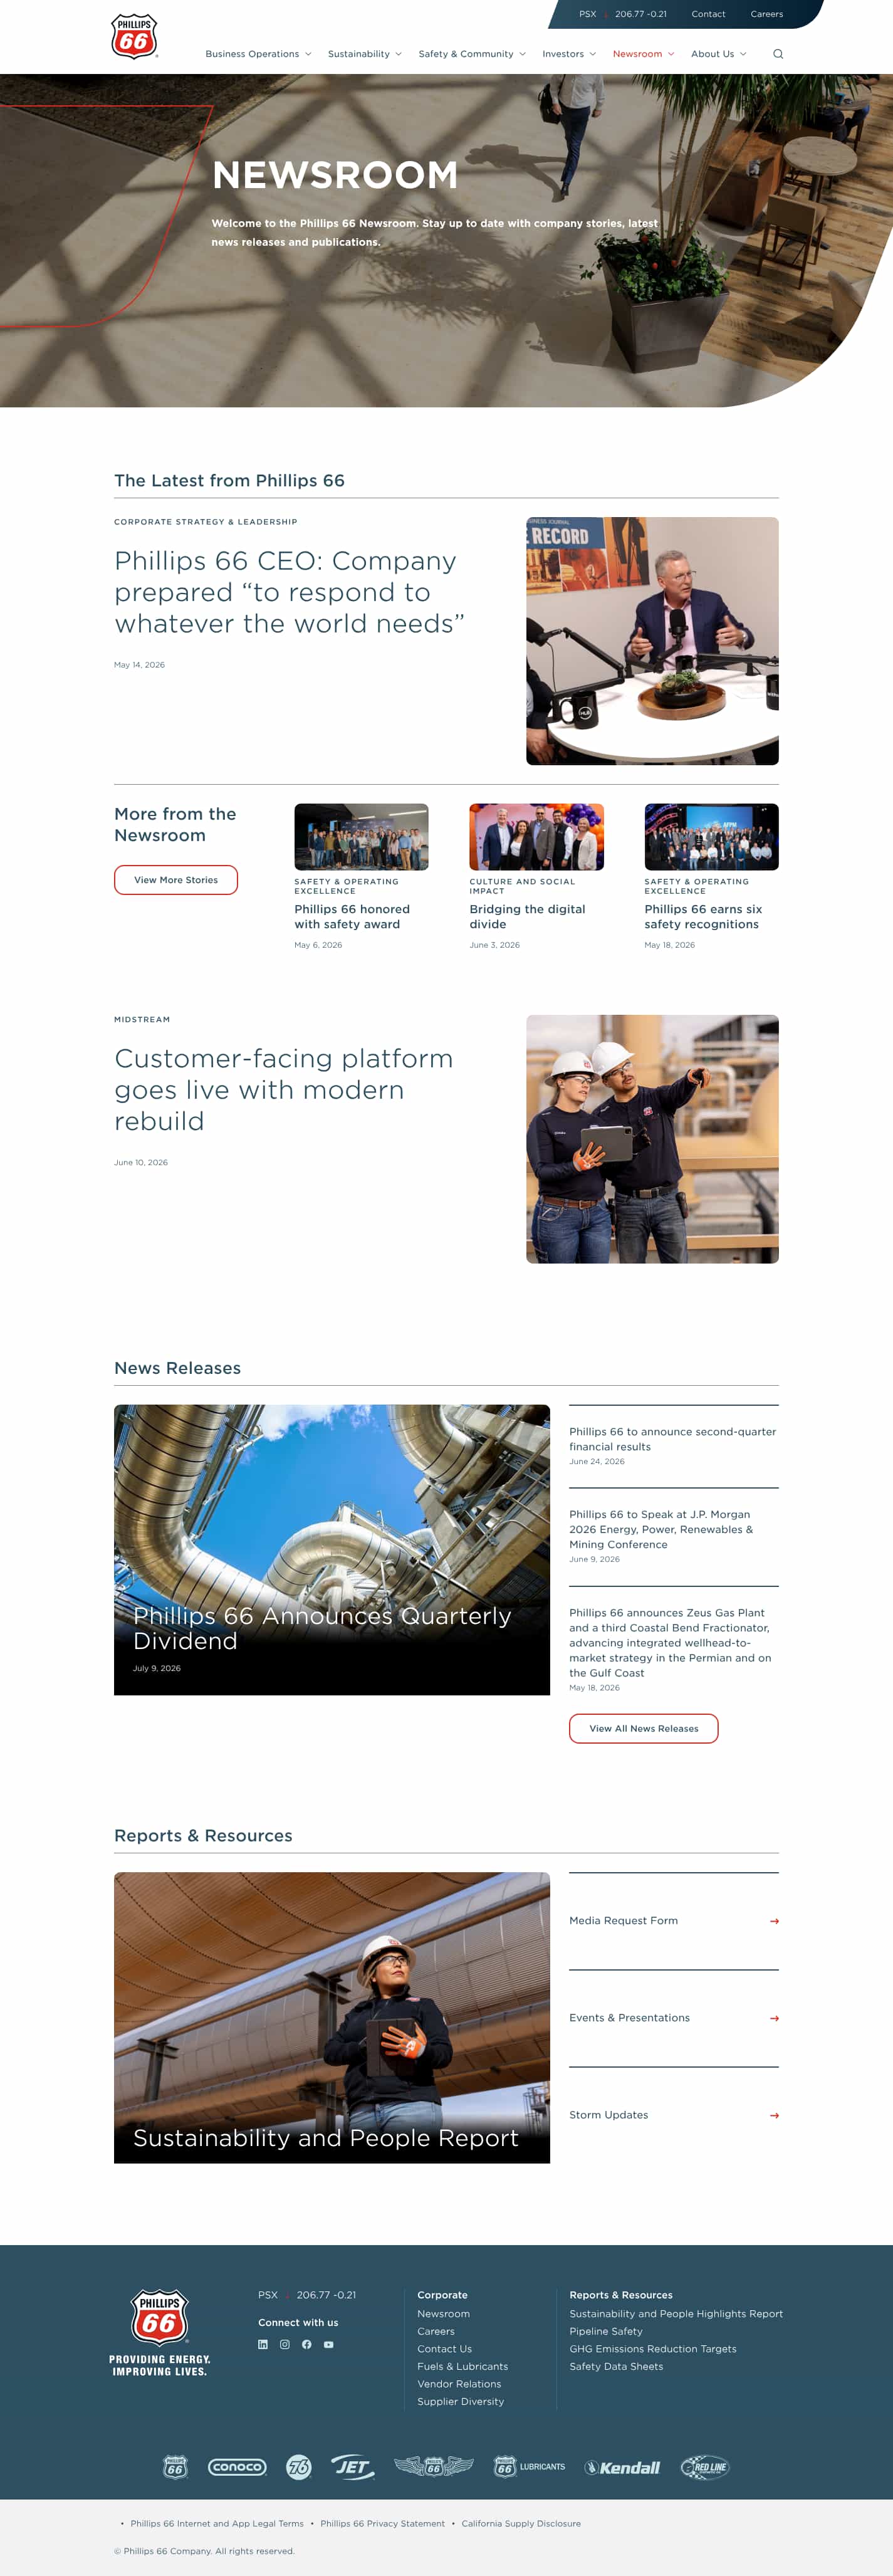Screen dimensions: 893x2576
Task: Click footer Supplier Diversity link
Action: tap(460, 2401)
